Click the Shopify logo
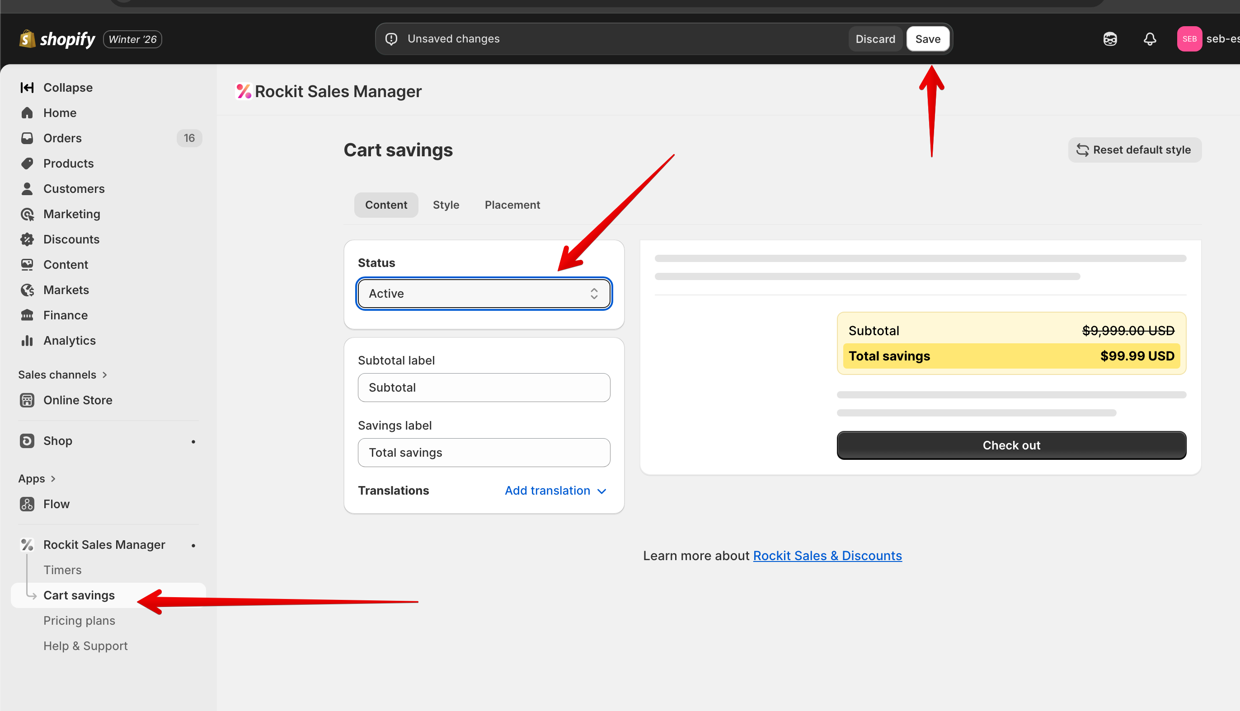Screen dimensions: 1240x711 (58, 39)
